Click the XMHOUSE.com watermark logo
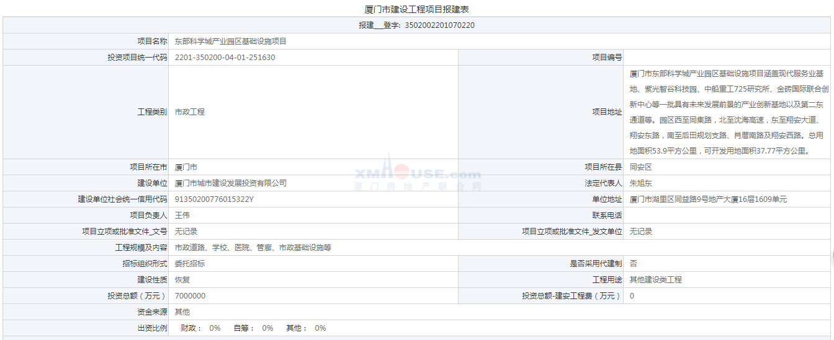The width and height of the screenshot is (834, 340). [417, 175]
